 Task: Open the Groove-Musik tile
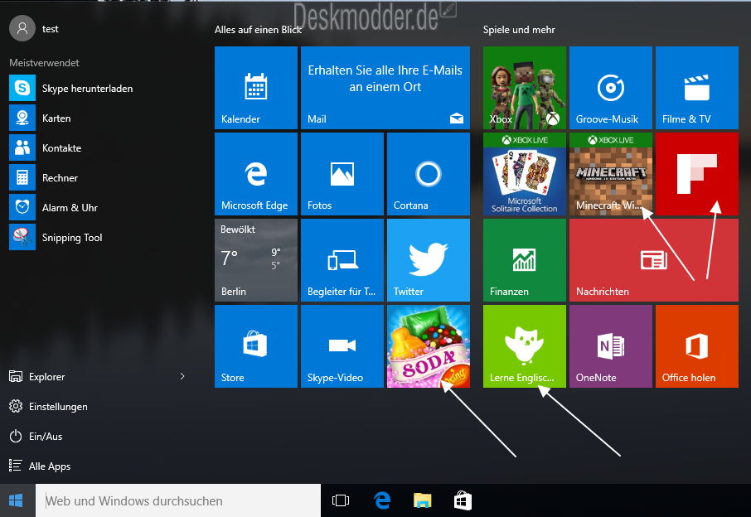pos(611,88)
